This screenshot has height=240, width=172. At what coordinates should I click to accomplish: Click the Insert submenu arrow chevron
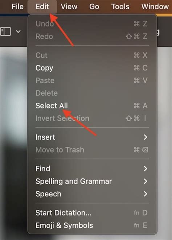[x=146, y=137]
